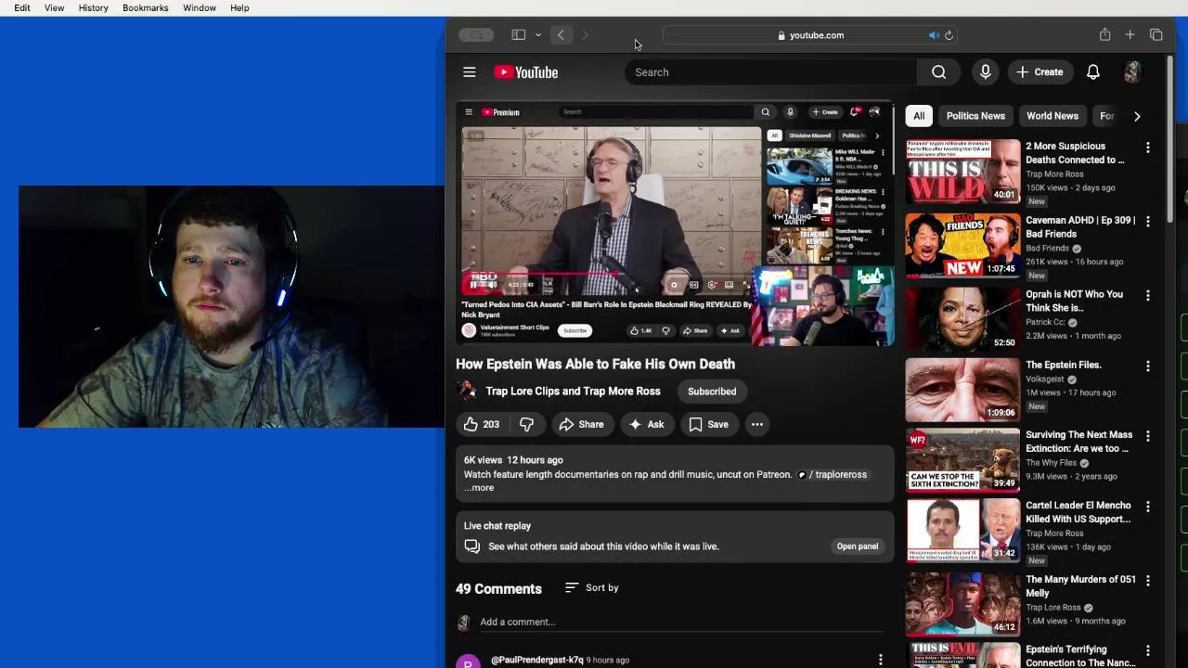
Task: Start voice search with microphone icon
Action: coord(985,72)
